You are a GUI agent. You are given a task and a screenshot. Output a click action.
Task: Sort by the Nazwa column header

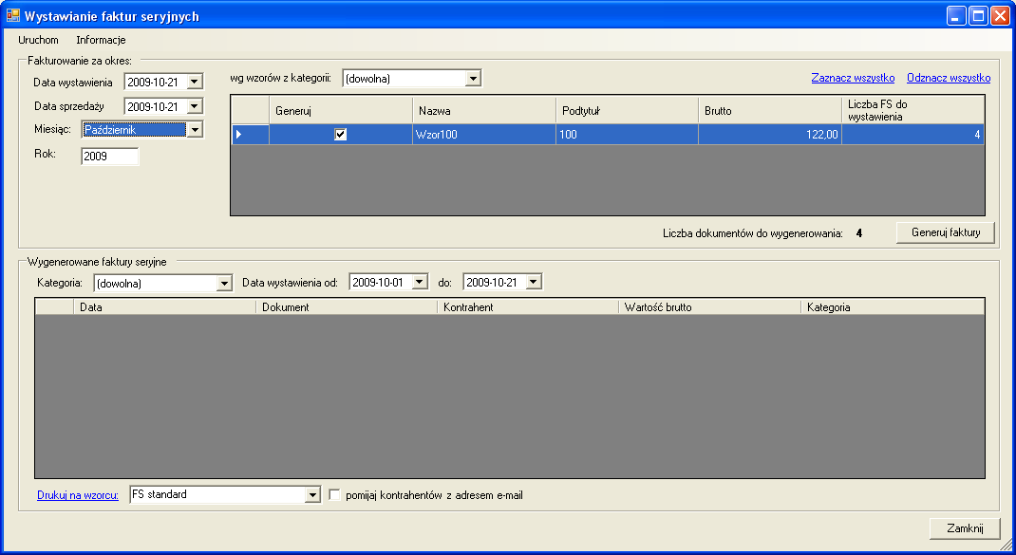click(x=484, y=110)
